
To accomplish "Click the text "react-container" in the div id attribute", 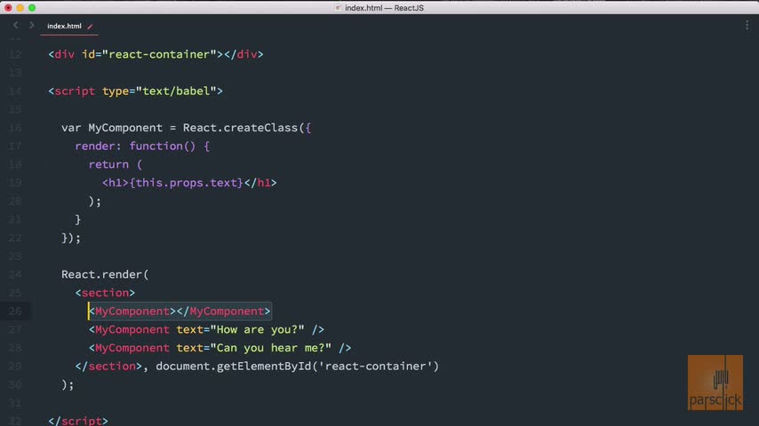I will tap(159, 54).
